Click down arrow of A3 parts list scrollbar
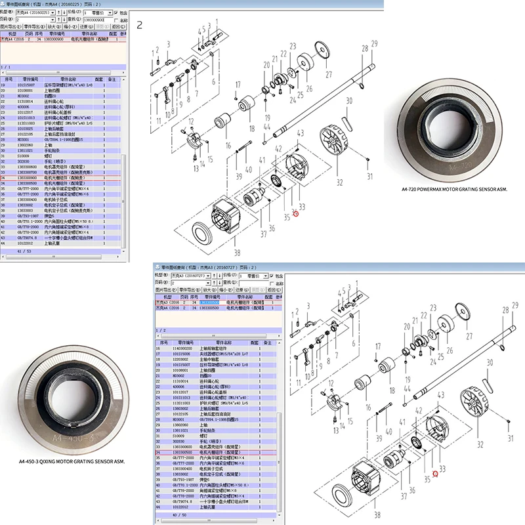 coord(280,514)
